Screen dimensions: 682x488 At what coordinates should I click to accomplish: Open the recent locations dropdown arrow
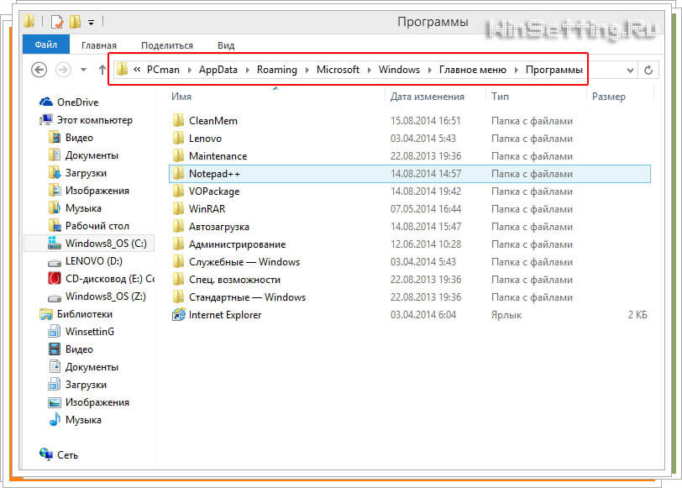tap(83, 70)
